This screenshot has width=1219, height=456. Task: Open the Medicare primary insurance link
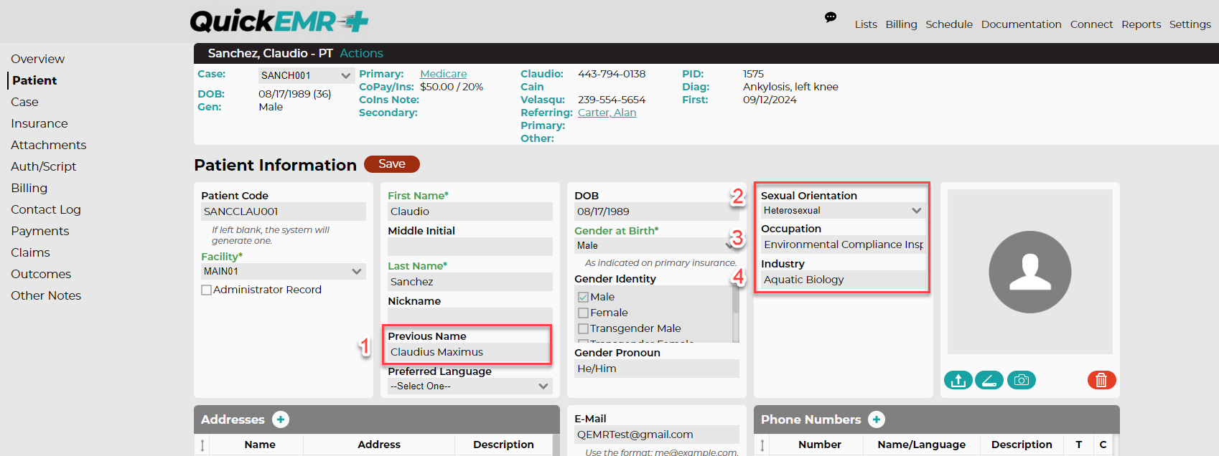pyautogui.click(x=443, y=74)
